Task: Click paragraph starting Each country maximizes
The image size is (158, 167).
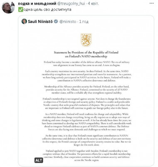Action: [86, 76]
